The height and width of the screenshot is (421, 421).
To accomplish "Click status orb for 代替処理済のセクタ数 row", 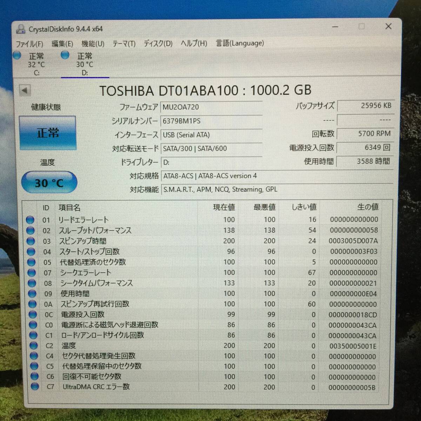I will (32, 262).
